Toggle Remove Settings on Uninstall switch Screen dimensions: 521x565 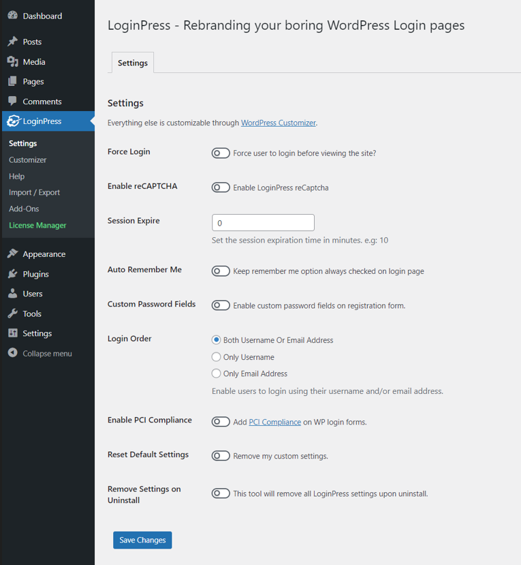(x=221, y=493)
